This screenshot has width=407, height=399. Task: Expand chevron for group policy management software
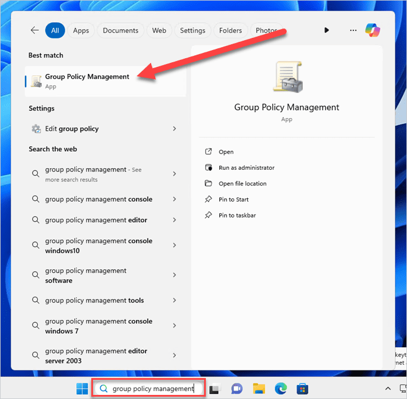click(174, 275)
